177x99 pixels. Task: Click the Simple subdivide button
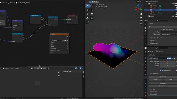(x=155, y=79)
